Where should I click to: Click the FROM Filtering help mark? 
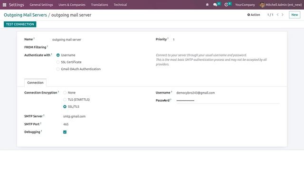point(47,47)
